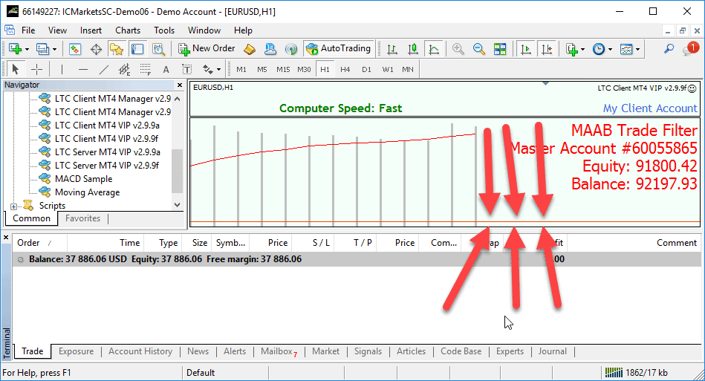Viewport: 705px width, 381px height.
Task: Open the Charts menu
Action: (128, 30)
